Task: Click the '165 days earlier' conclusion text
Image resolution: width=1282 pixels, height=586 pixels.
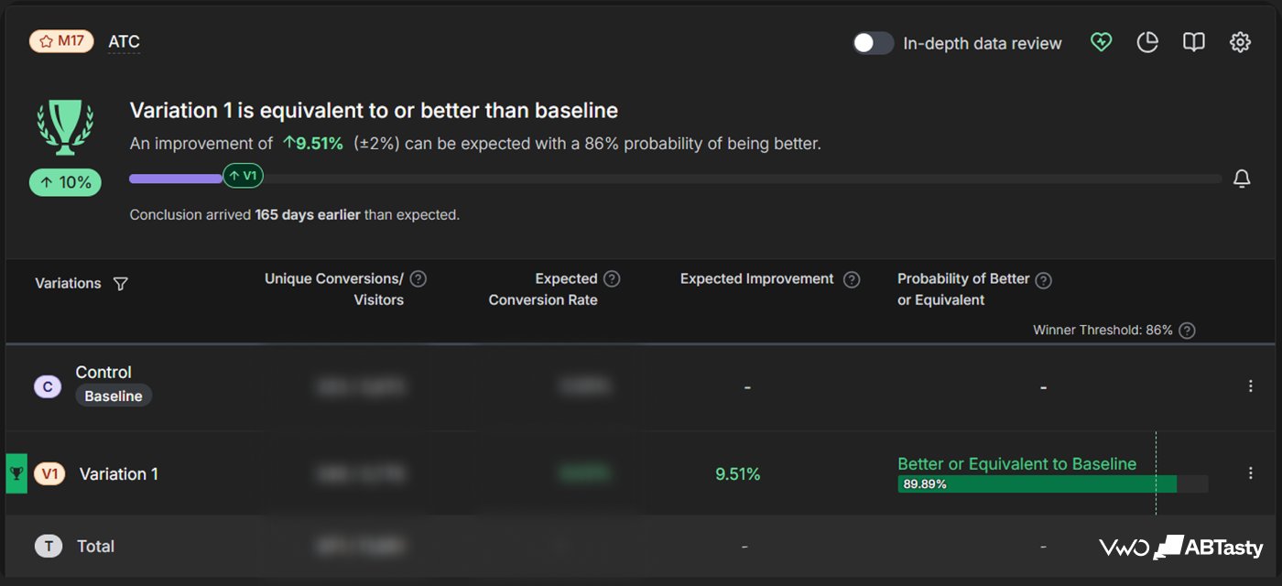Action: (307, 215)
